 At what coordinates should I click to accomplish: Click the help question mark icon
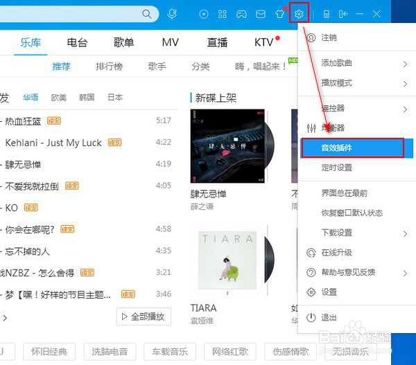coord(311,272)
